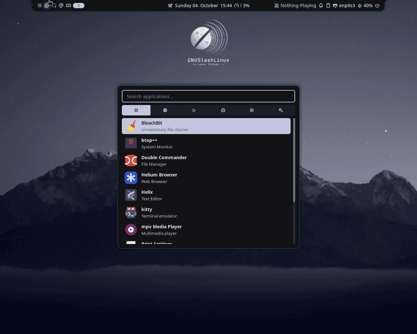The height and width of the screenshot is (334, 417).
Task: Switch to the briefcase office category tab
Action: [223, 110]
